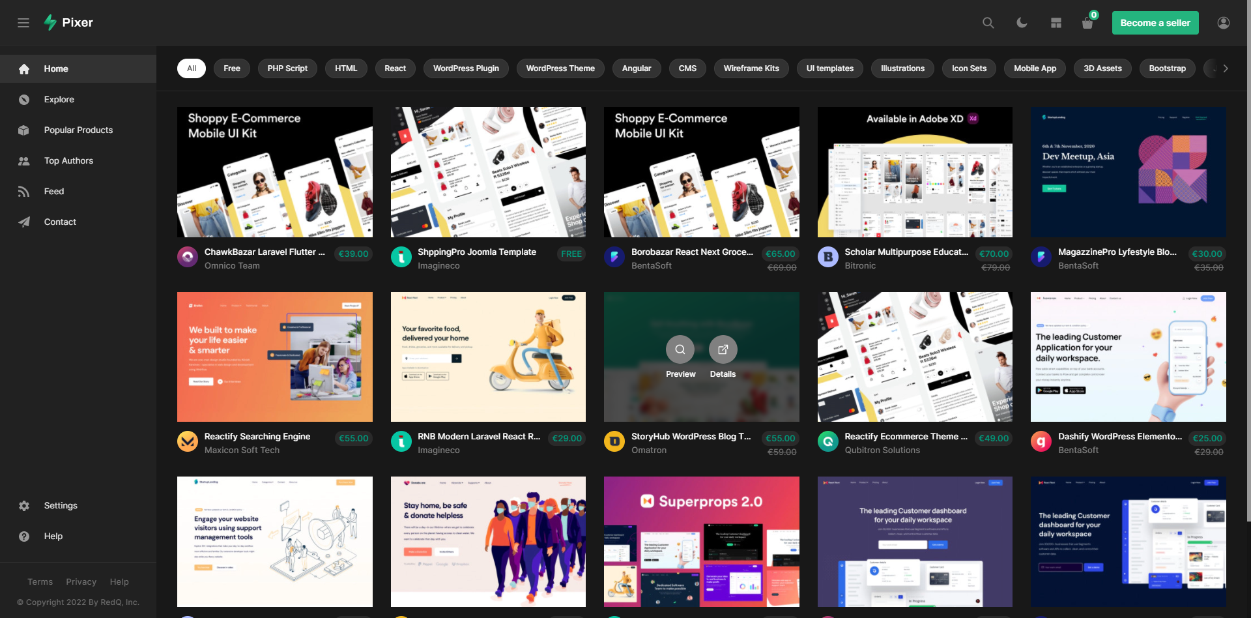Viewport: 1251px width, 618px height.
Task: Open Contact via the paper plane icon
Action: pos(24,222)
